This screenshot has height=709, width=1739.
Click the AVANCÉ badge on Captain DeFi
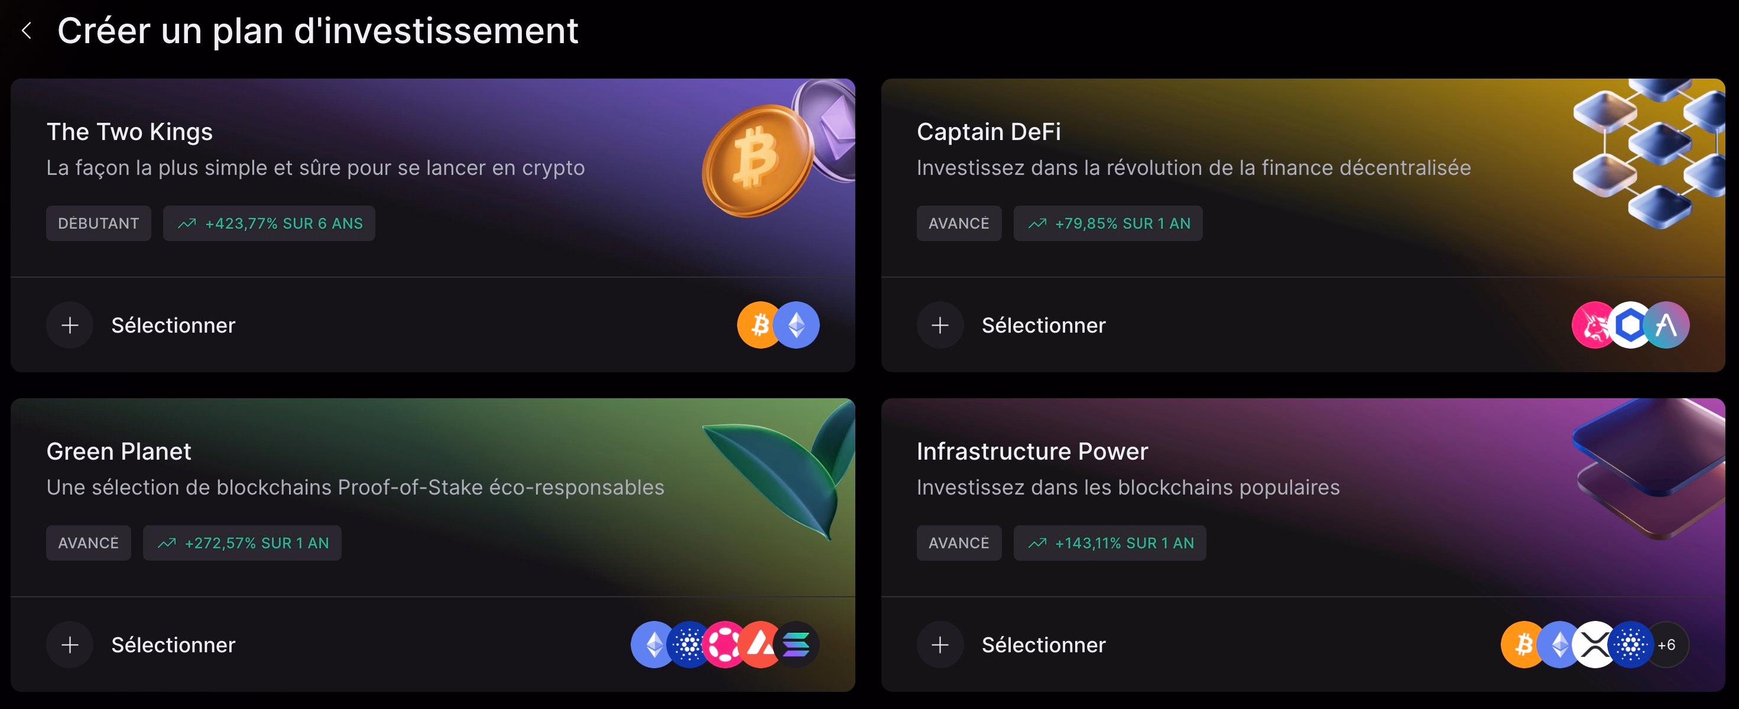click(959, 223)
